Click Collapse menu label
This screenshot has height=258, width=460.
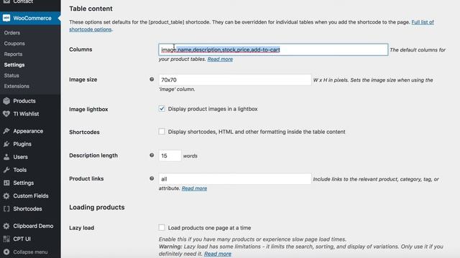click(30, 252)
